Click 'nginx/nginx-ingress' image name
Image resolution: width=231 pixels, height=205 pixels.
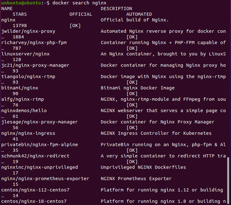pyautogui.click(x=28, y=133)
